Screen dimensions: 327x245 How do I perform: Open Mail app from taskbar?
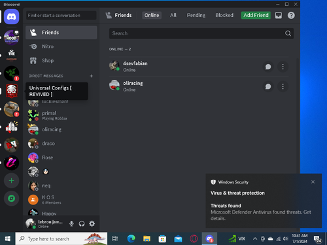point(178,239)
